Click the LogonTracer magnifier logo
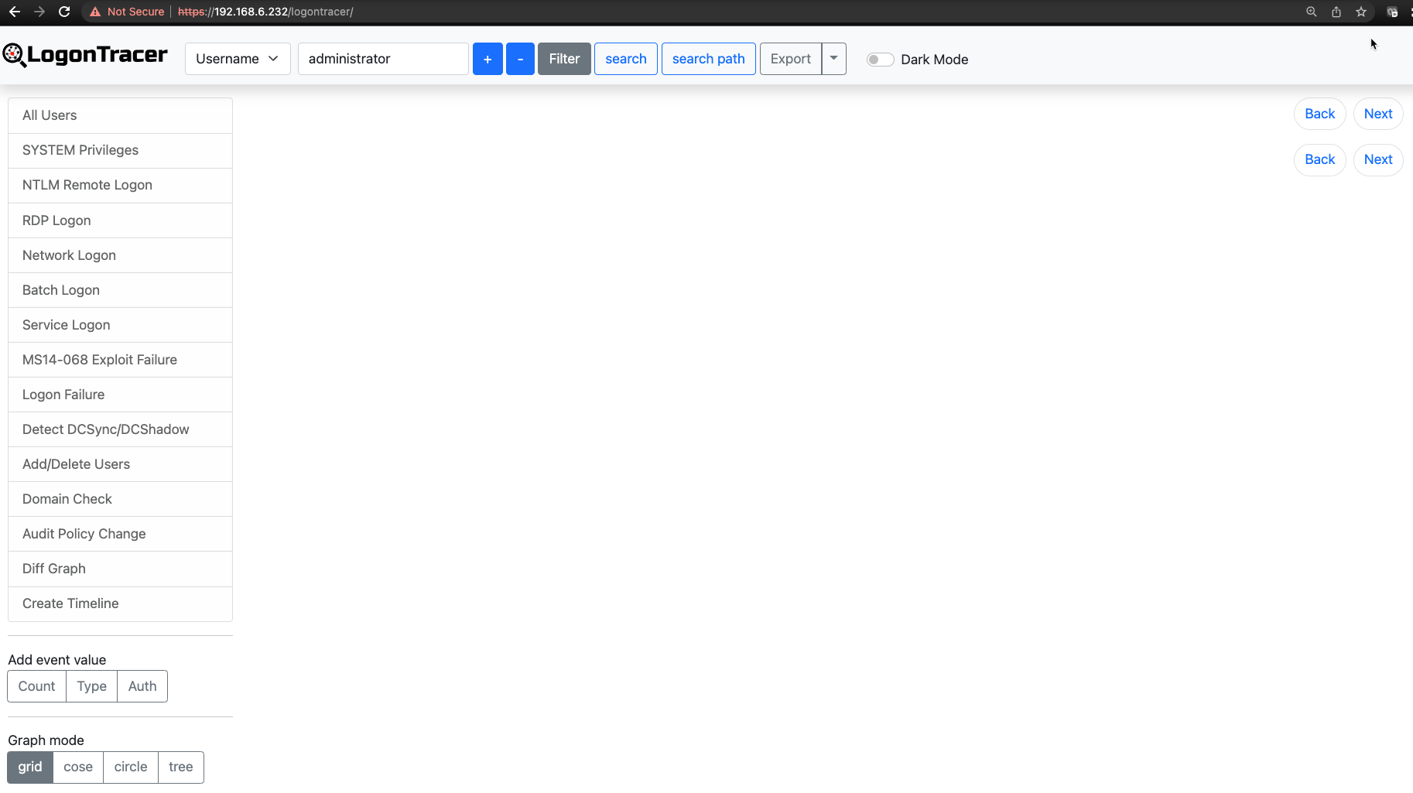The image size is (1413, 793). point(14,55)
